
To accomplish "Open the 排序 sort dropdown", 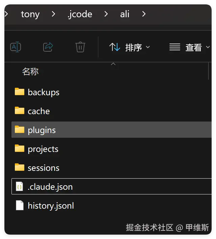I will coord(130,48).
